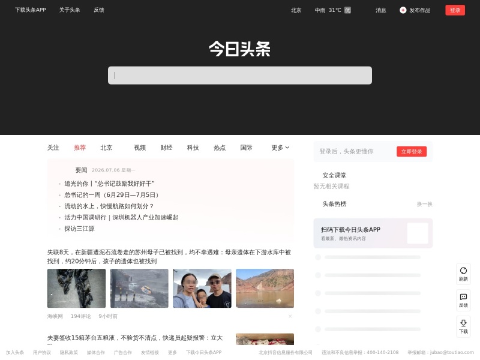Open the 消息 messages menu item
Image resolution: width=480 pixels, height=360 pixels.
[x=381, y=10]
